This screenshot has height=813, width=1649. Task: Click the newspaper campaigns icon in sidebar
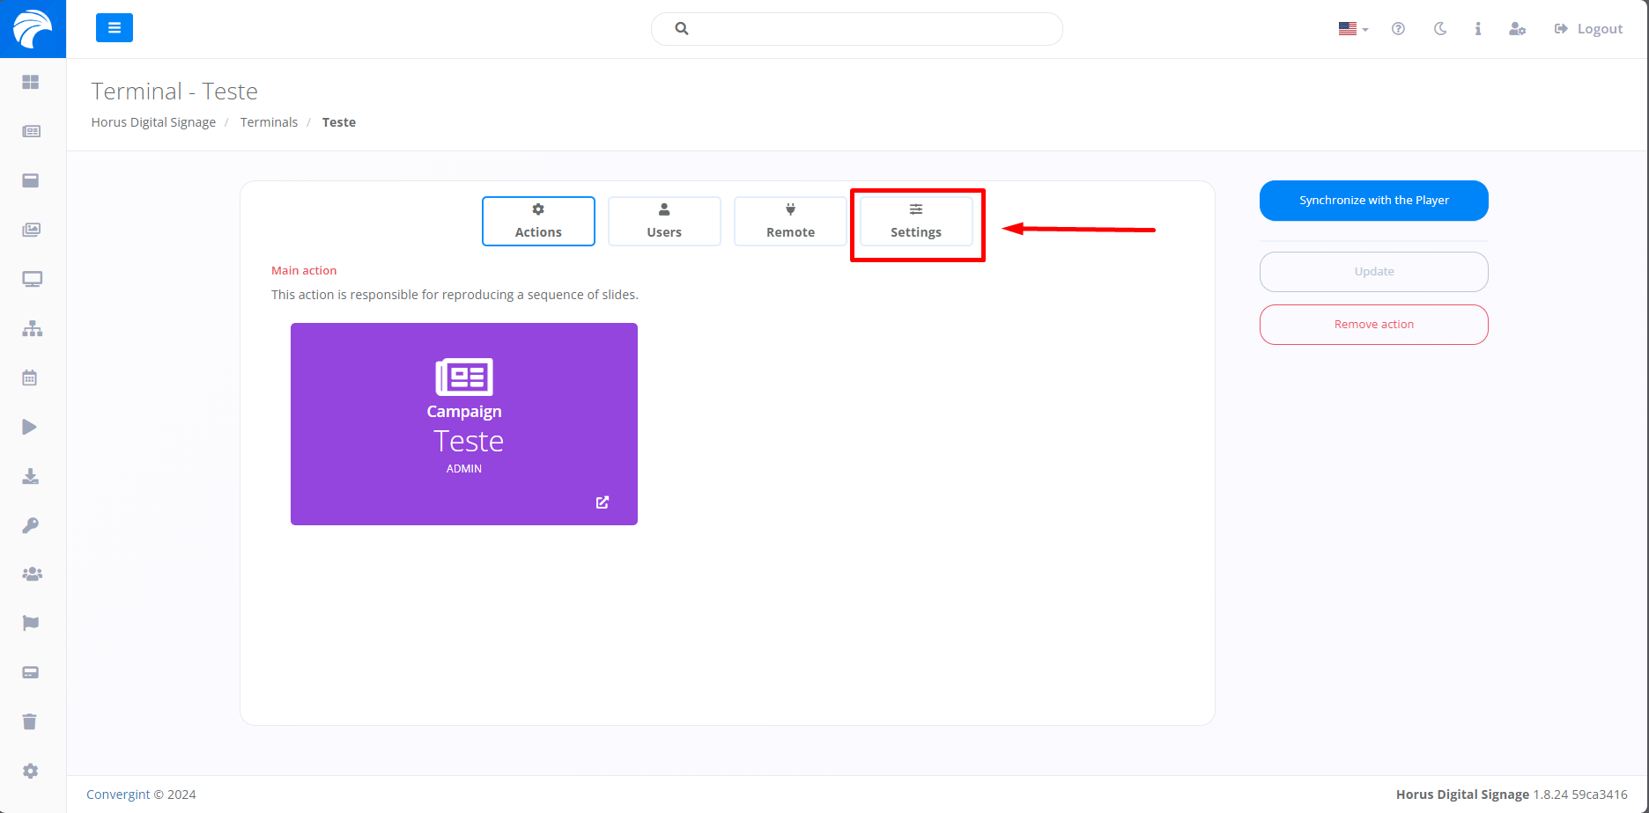(31, 131)
